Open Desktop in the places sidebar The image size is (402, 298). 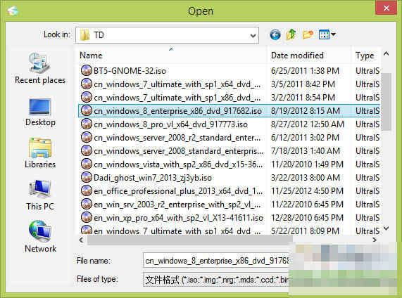[40, 112]
